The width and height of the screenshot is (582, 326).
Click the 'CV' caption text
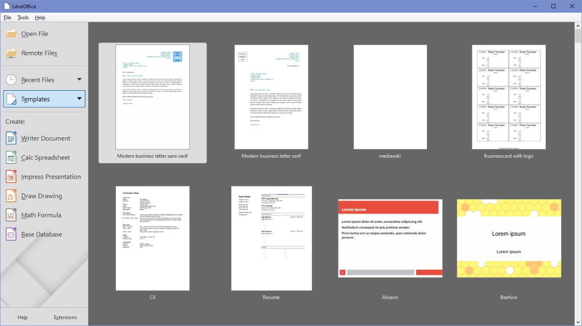(153, 297)
